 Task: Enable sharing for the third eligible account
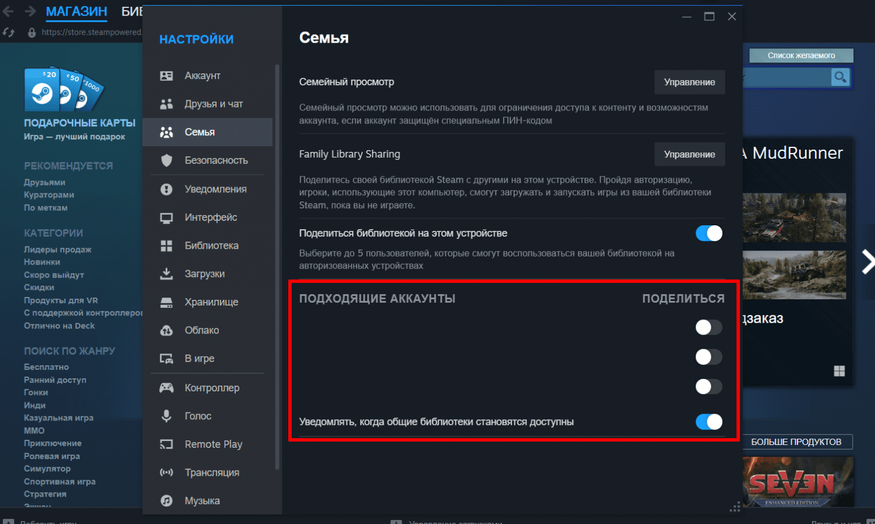pos(709,387)
